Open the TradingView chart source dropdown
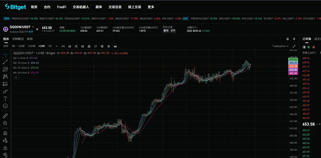The image size is (321, 158). point(280,46)
